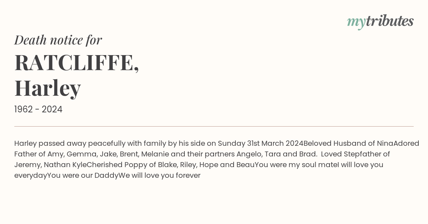The width and height of the screenshot is (428, 224).
Task: Click the "Death notice for" heading
Action: (58, 40)
